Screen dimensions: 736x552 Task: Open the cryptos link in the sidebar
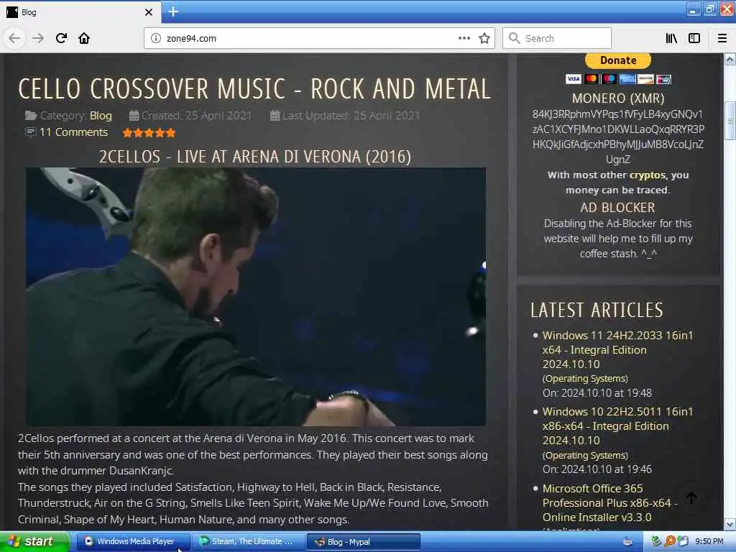point(648,175)
